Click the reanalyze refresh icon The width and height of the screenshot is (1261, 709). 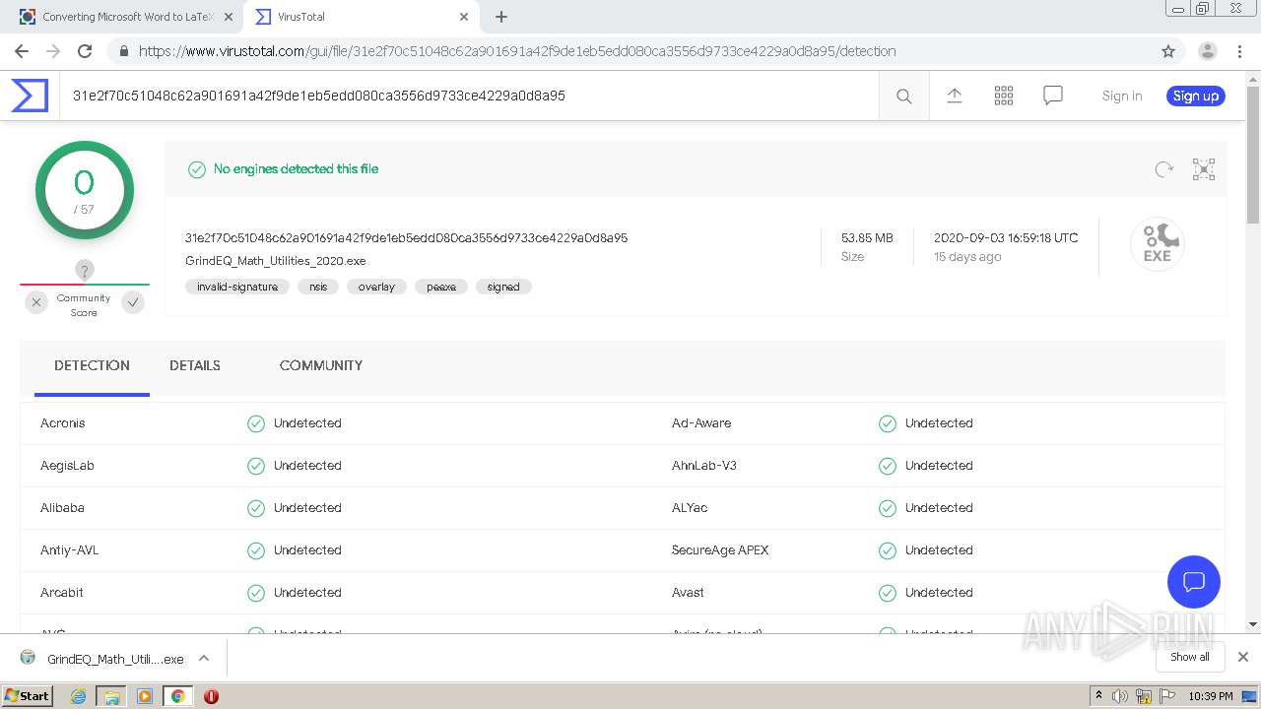click(1163, 169)
